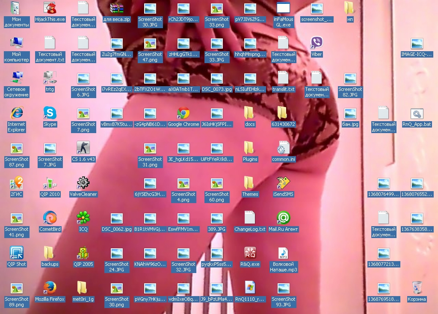Select the 1367638358 image file
The image size is (438, 314).
pyautogui.click(x=417, y=218)
